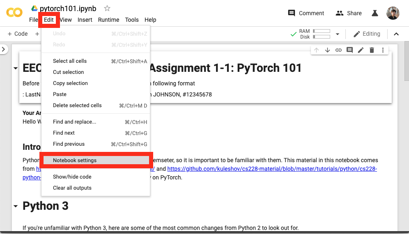Choose Cut selection

96,72
